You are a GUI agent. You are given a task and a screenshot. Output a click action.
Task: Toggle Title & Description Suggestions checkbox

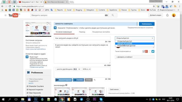[x=27, y=79]
